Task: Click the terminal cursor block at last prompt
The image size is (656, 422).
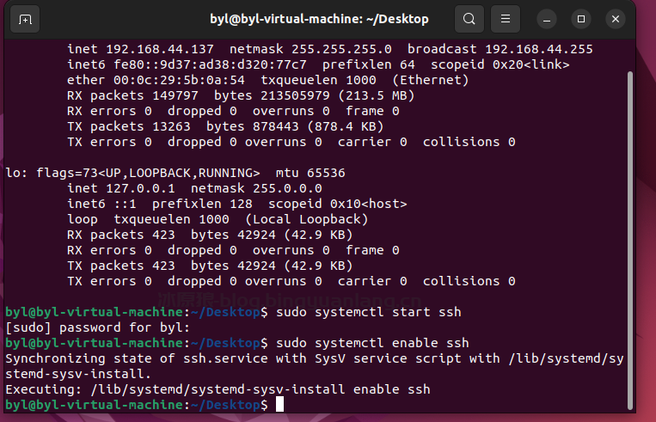Action: pyautogui.click(x=280, y=405)
